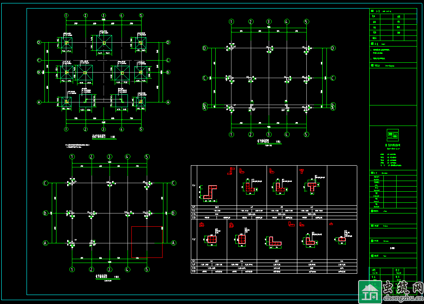Select right axis bubble C of bottom-left plan
The image size is (424, 304).
point(174,184)
